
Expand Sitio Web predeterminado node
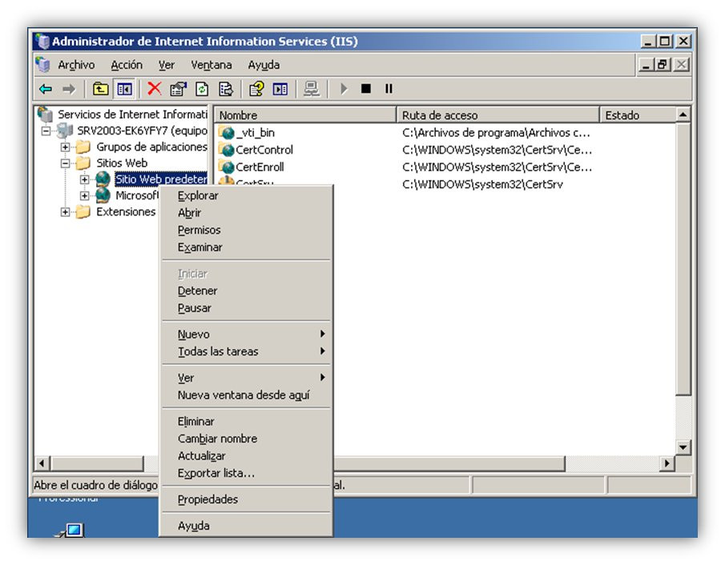85,179
